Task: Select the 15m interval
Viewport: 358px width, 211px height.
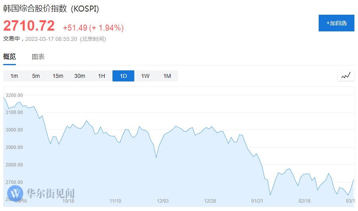Action: (58, 76)
